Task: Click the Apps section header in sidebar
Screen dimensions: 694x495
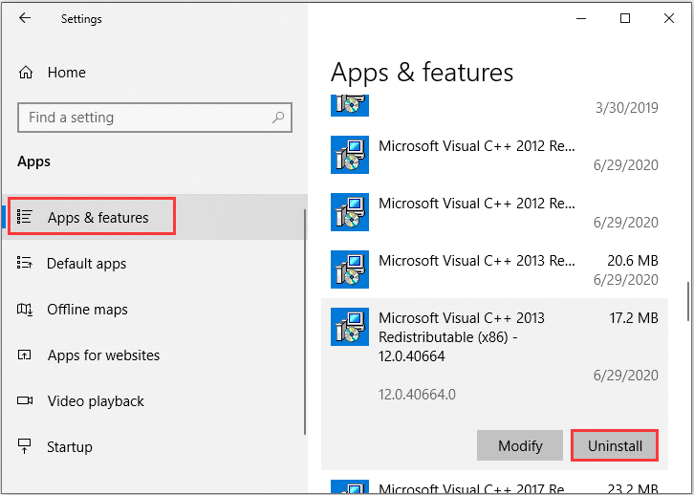Action: click(34, 161)
